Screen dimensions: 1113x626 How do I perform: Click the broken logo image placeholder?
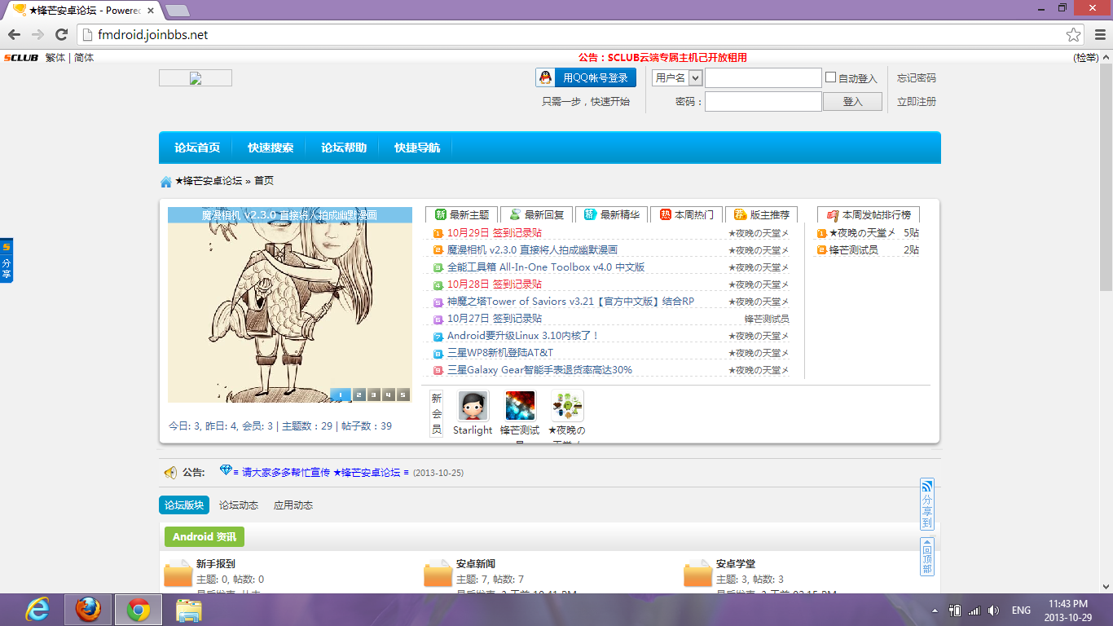[x=196, y=78]
